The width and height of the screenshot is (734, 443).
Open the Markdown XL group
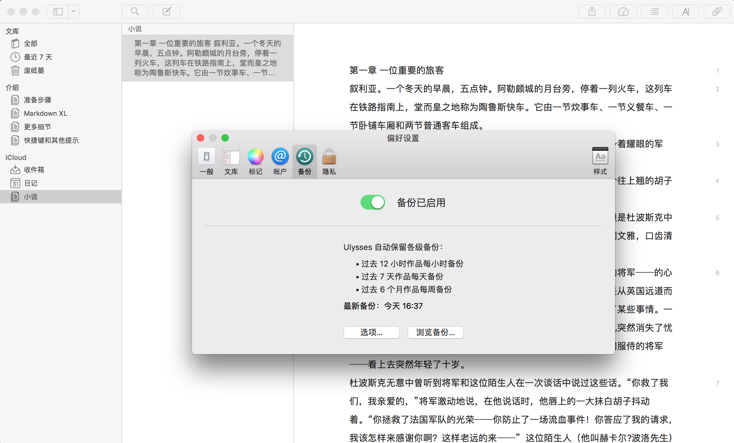click(61, 113)
